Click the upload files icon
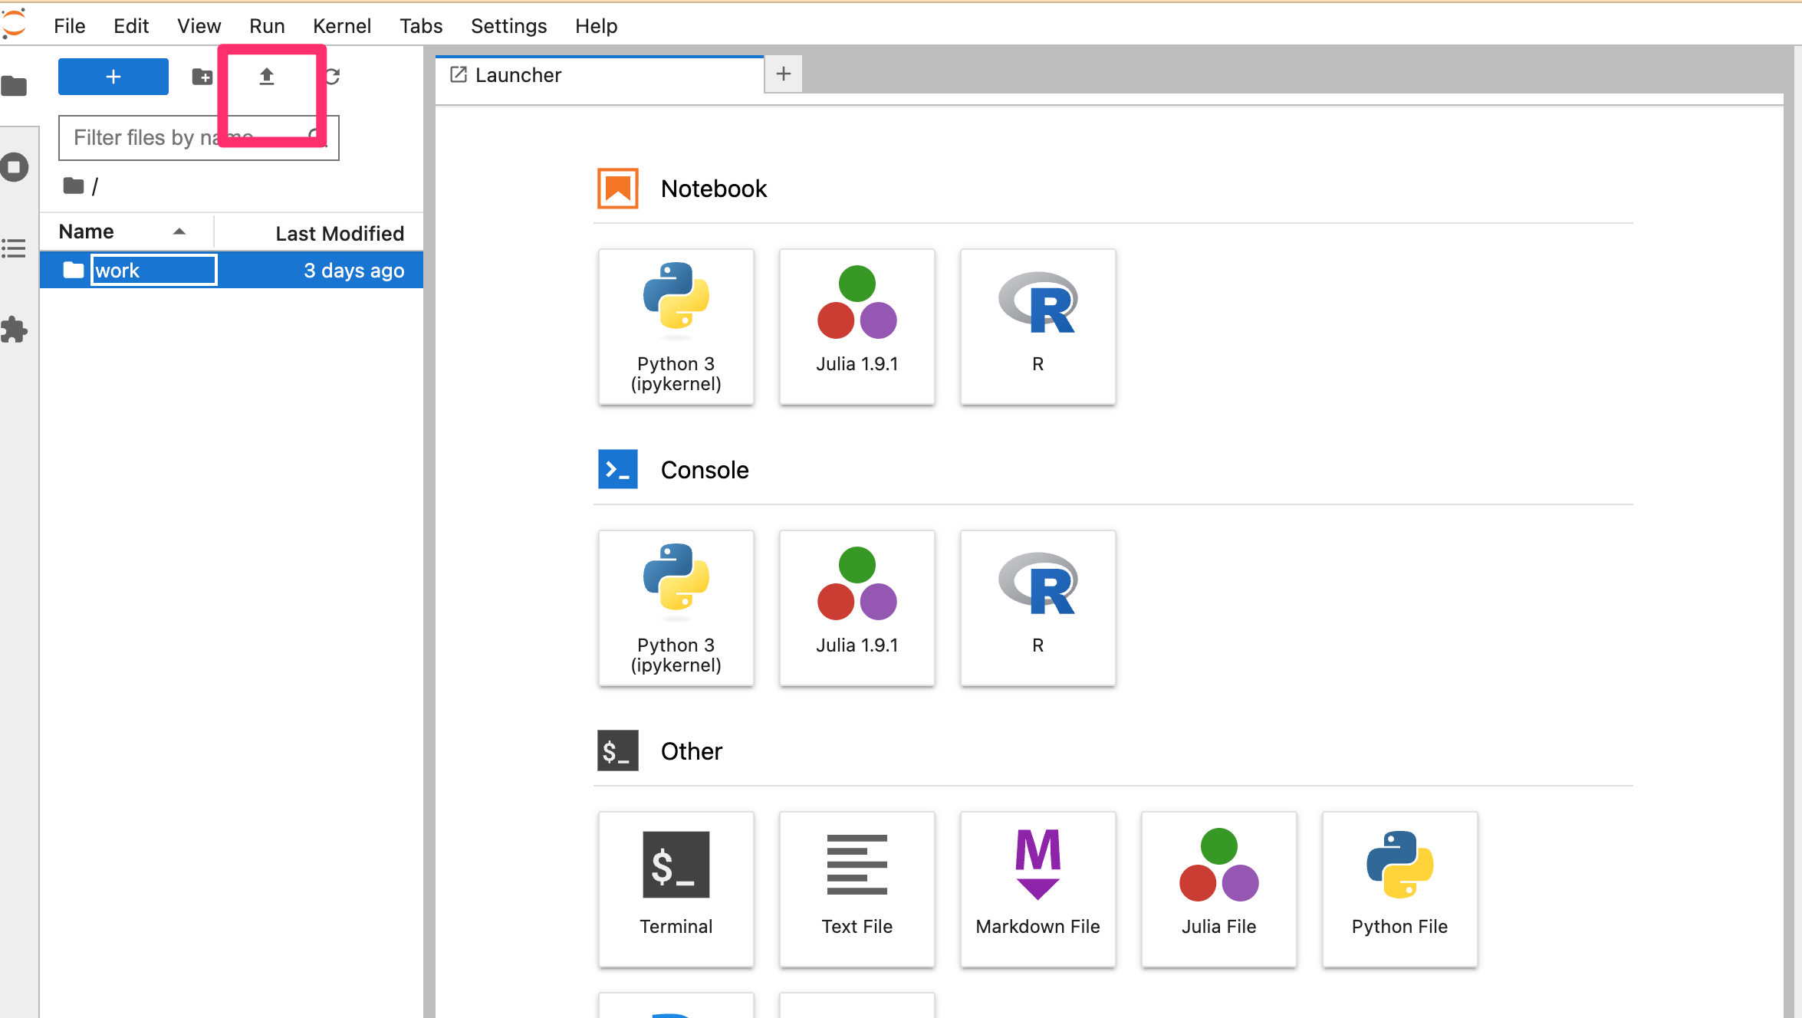 click(x=266, y=77)
